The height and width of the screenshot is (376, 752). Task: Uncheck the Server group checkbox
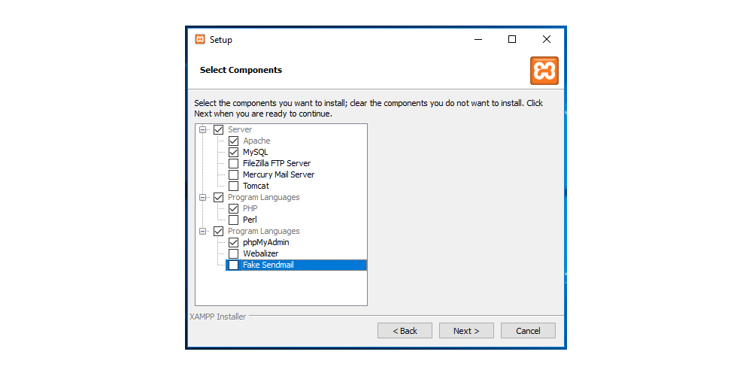click(x=218, y=129)
